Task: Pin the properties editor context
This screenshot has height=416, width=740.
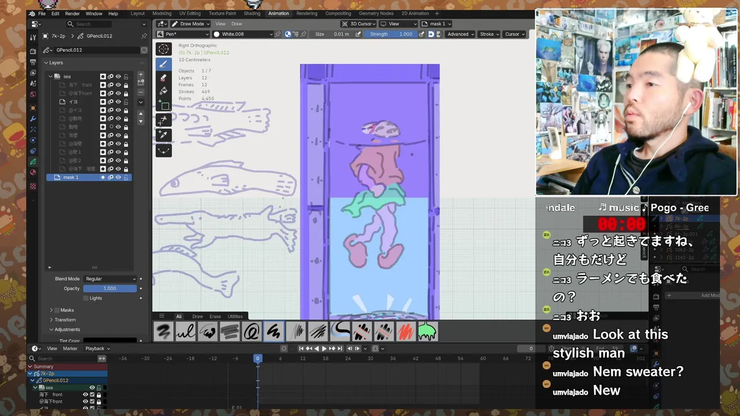Action: [144, 36]
